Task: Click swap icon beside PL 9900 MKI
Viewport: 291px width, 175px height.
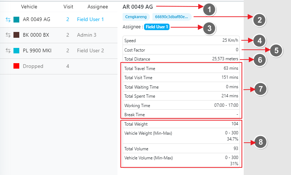Action: click(x=8, y=51)
